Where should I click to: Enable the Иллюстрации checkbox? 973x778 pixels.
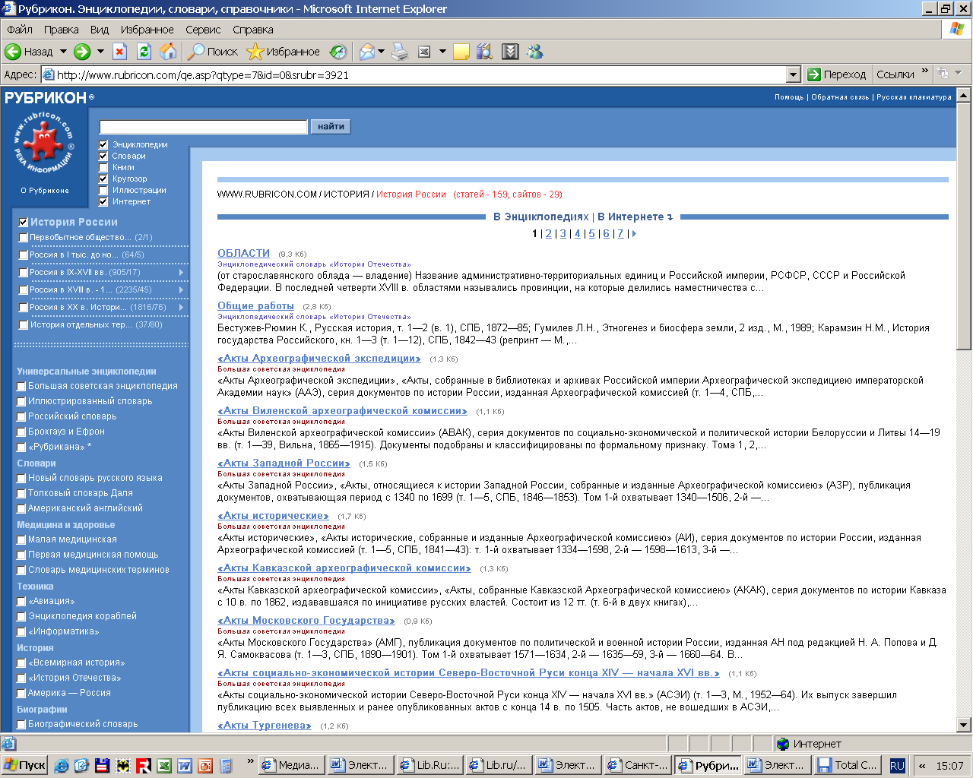click(x=103, y=190)
